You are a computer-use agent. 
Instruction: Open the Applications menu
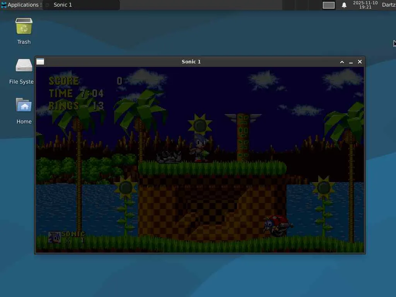(21, 5)
